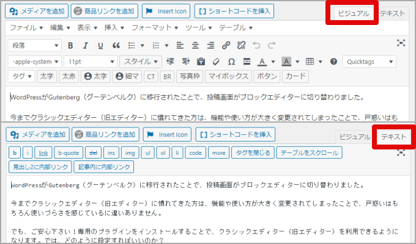Click ショートコードを挿入 in visual-mode editor
Viewport: 416px width, 244px height.
coord(234,11)
